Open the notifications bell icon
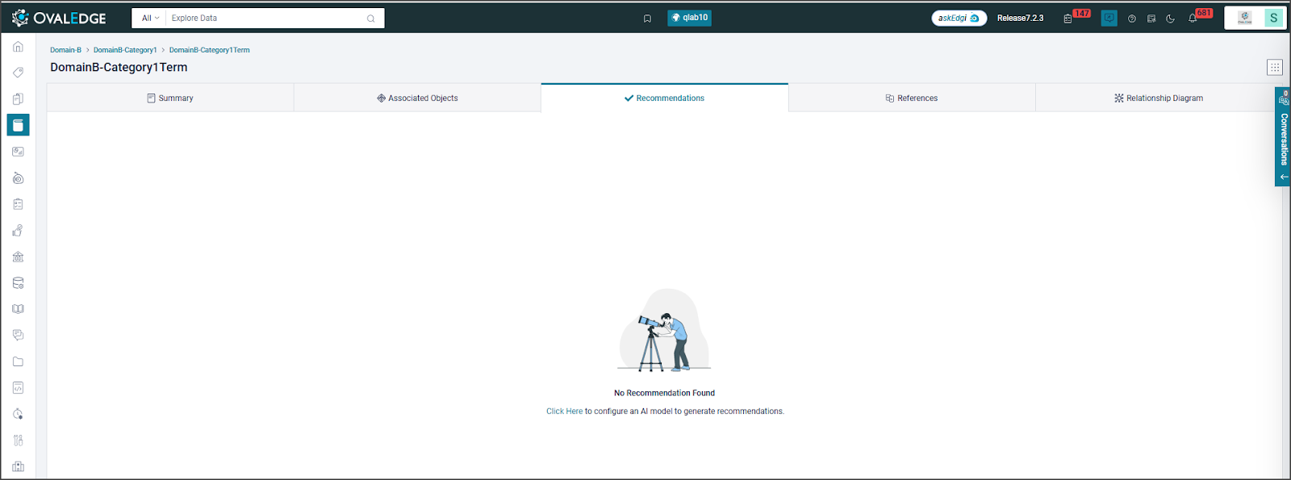1291x480 pixels. pyautogui.click(x=1193, y=19)
